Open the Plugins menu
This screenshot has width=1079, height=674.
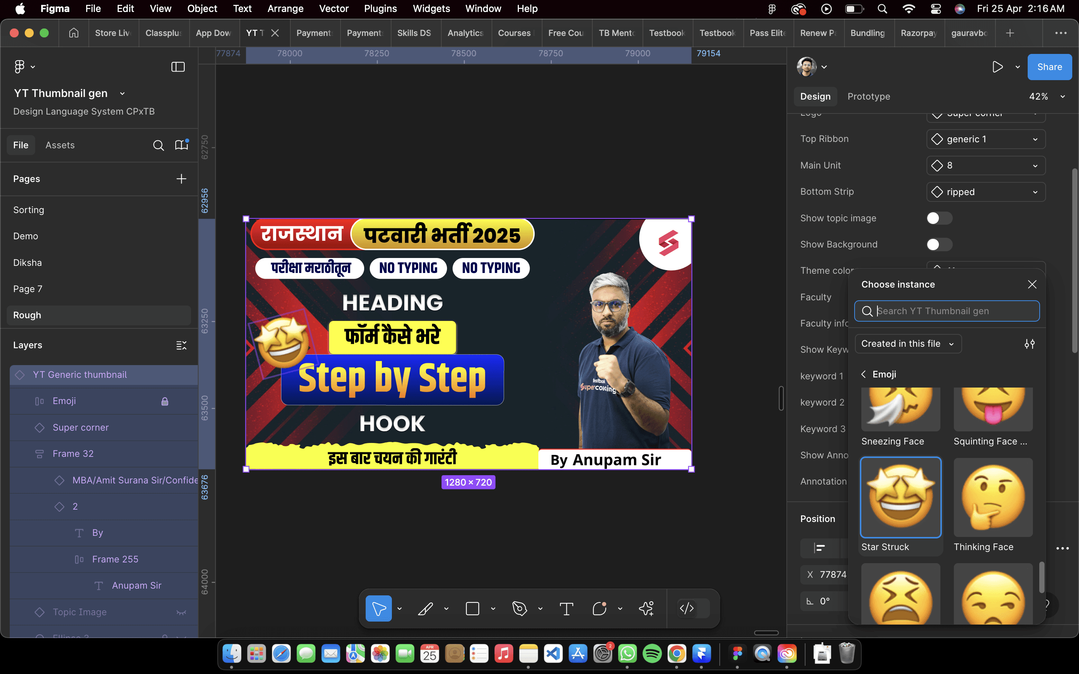tap(380, 9)
